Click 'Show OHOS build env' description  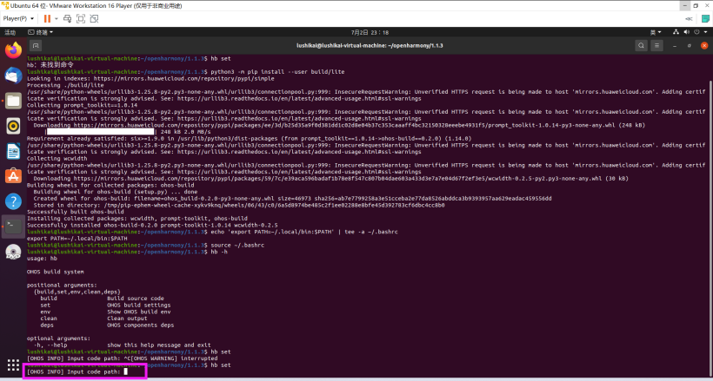coord(139,312)
